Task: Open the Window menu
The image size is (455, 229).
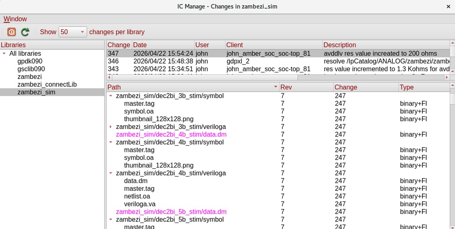Action: (x=15, y=19)
